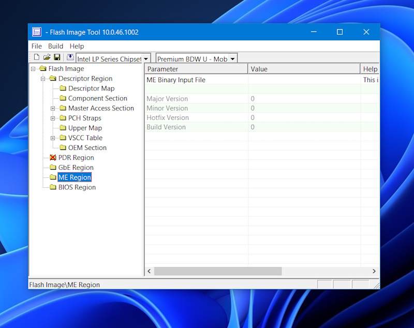Minimize the Flash Image Tool window
414x328 pixels.
314,32
